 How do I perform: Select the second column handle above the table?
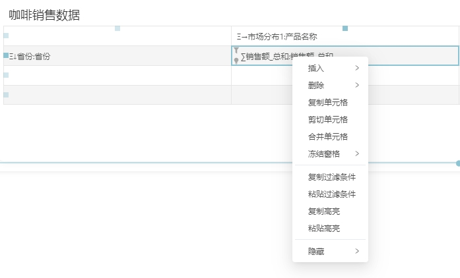click(x=345, y=28)
